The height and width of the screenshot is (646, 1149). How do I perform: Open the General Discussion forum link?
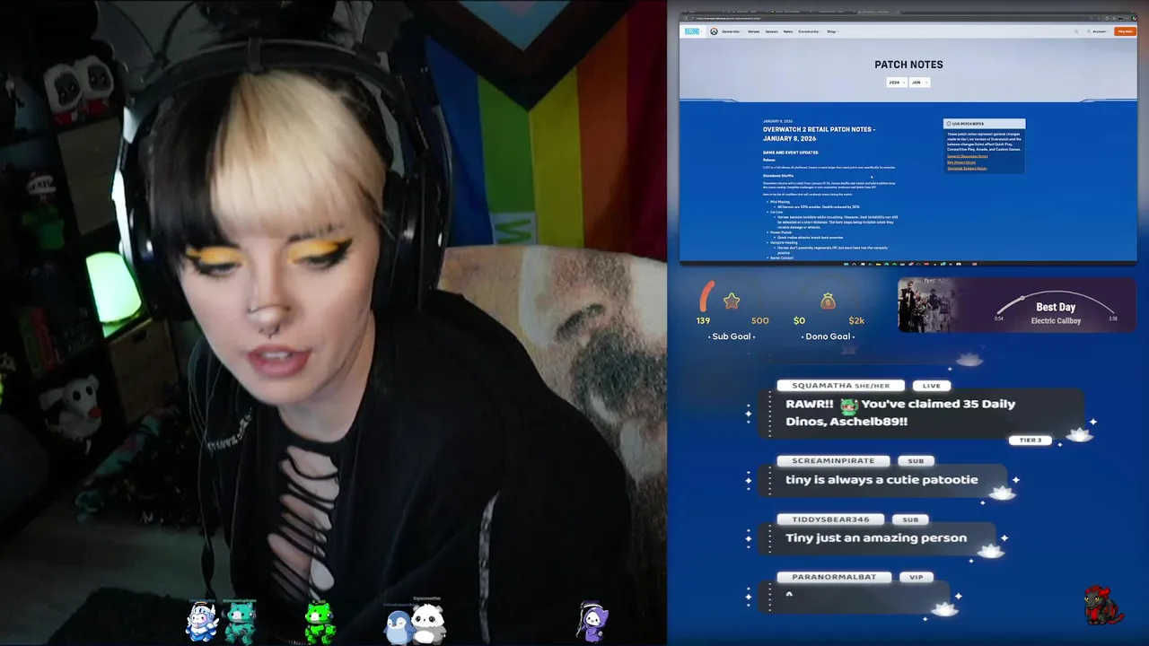pos(968,156)
